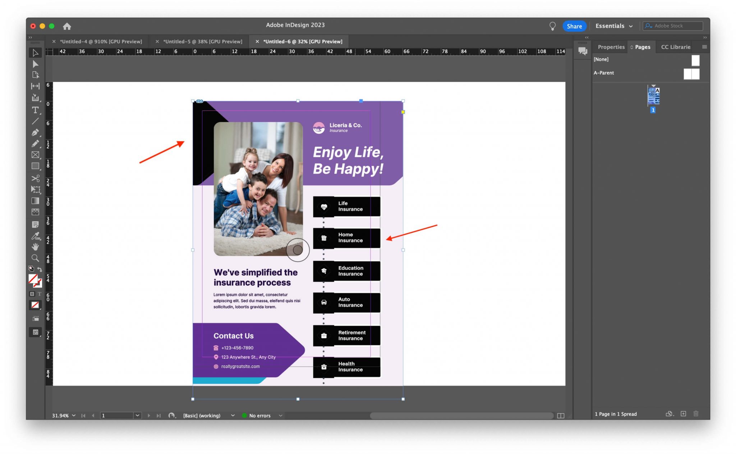The image size is (736, 454).
Task: Choose the Rectangle tool
Action: click(x=35, y=166)
